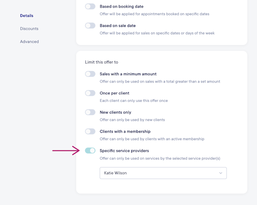
Task: Turn on Based on sale date toggle
Action: (90, 26)
